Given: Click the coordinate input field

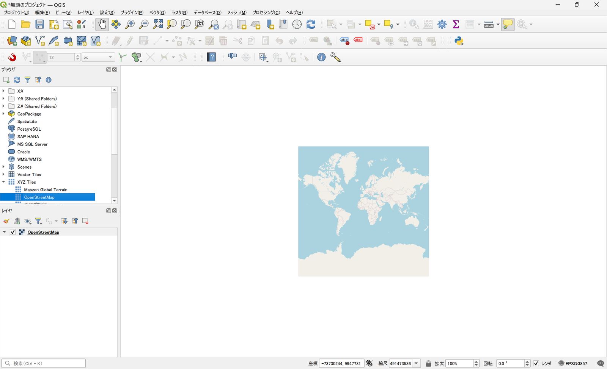Looking at the screenshot, I should click(341, 363).
